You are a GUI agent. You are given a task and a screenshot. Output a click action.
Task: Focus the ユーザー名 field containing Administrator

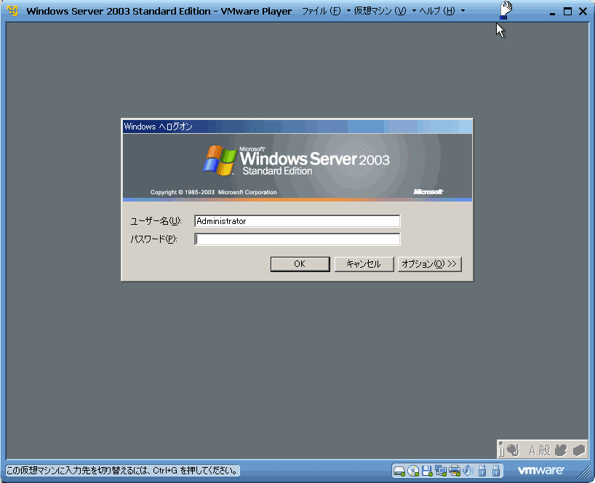(x=297, y=221)
